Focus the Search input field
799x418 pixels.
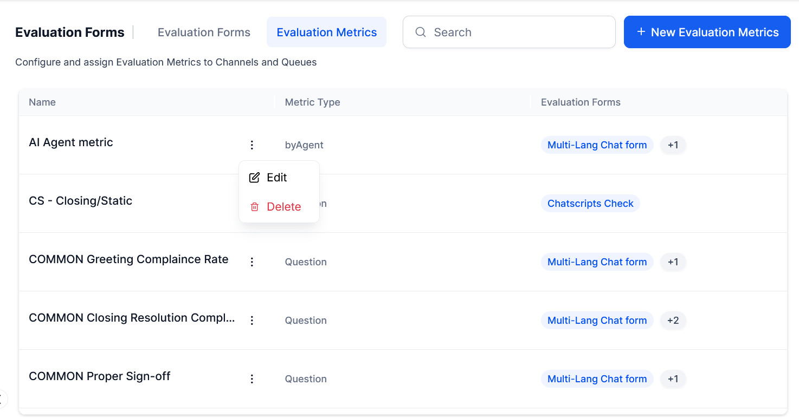509,32
